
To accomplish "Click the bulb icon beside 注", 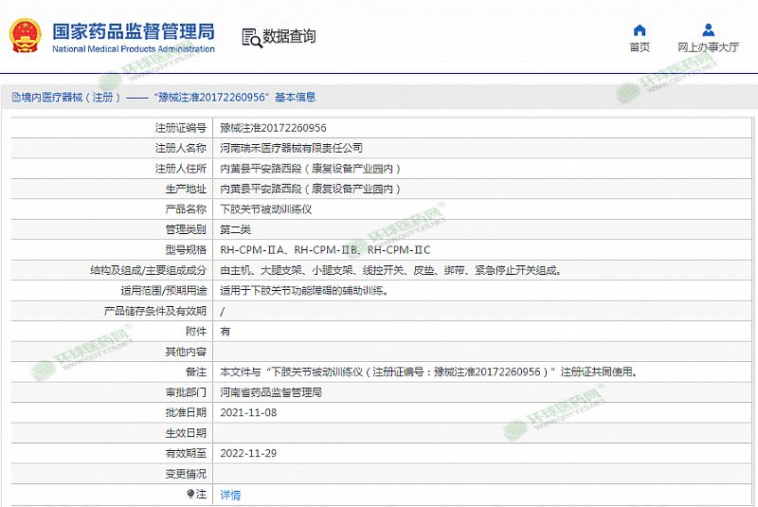I will (190, 494).
